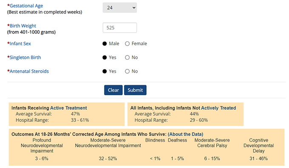Open the Gestational Age label link
This screenshot has height=168, width=289.
coord(26,6)
